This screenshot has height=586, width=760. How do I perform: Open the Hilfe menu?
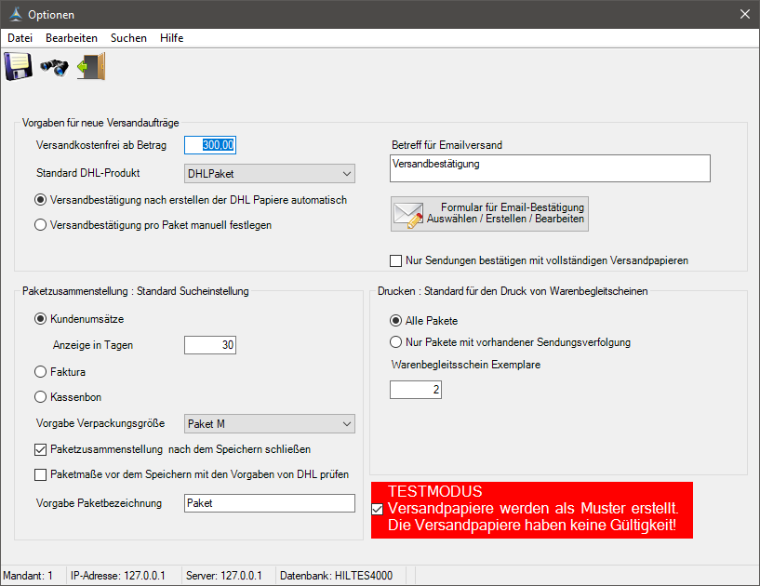tap(171, 38)
